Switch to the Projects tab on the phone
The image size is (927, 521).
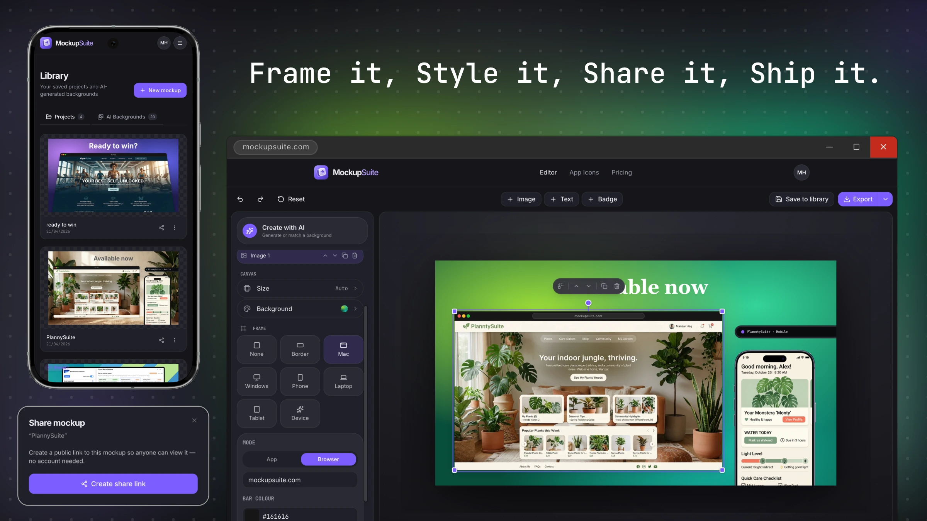pyautogui.click(x=65, y=117)
